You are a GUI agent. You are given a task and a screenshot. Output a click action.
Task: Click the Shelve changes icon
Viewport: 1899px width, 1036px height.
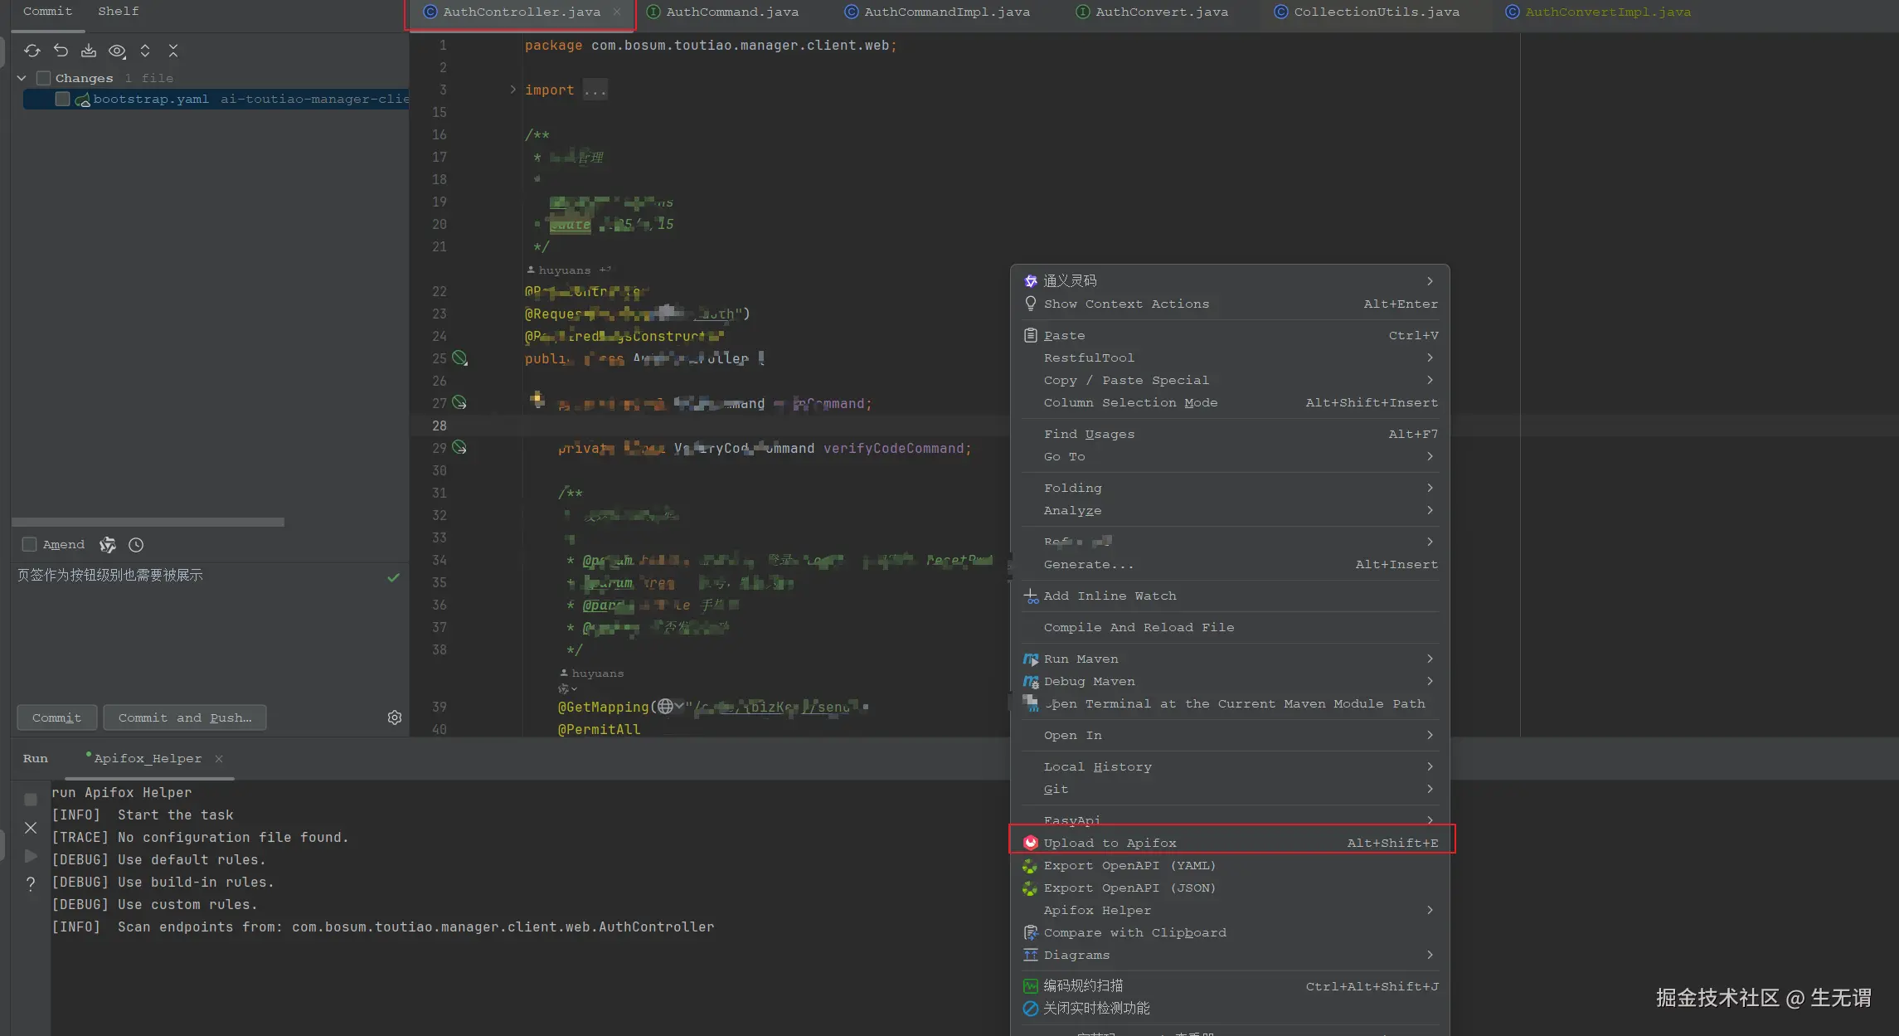89,51
